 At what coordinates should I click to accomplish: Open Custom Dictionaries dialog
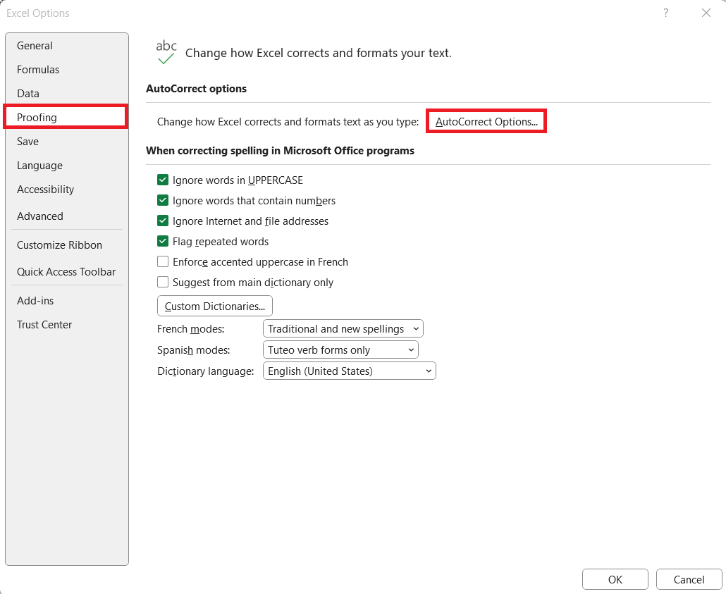click(215, 306)
